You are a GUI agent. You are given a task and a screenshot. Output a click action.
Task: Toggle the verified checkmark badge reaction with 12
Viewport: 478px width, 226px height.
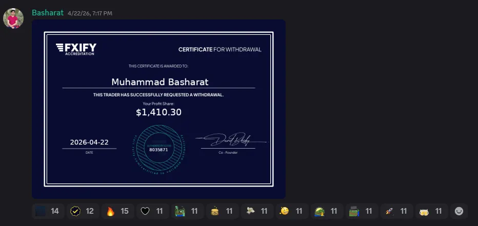click(x=83, y=211)
